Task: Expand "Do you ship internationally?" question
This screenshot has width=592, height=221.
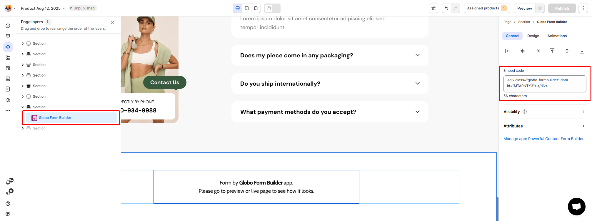Action: [330, 84]
